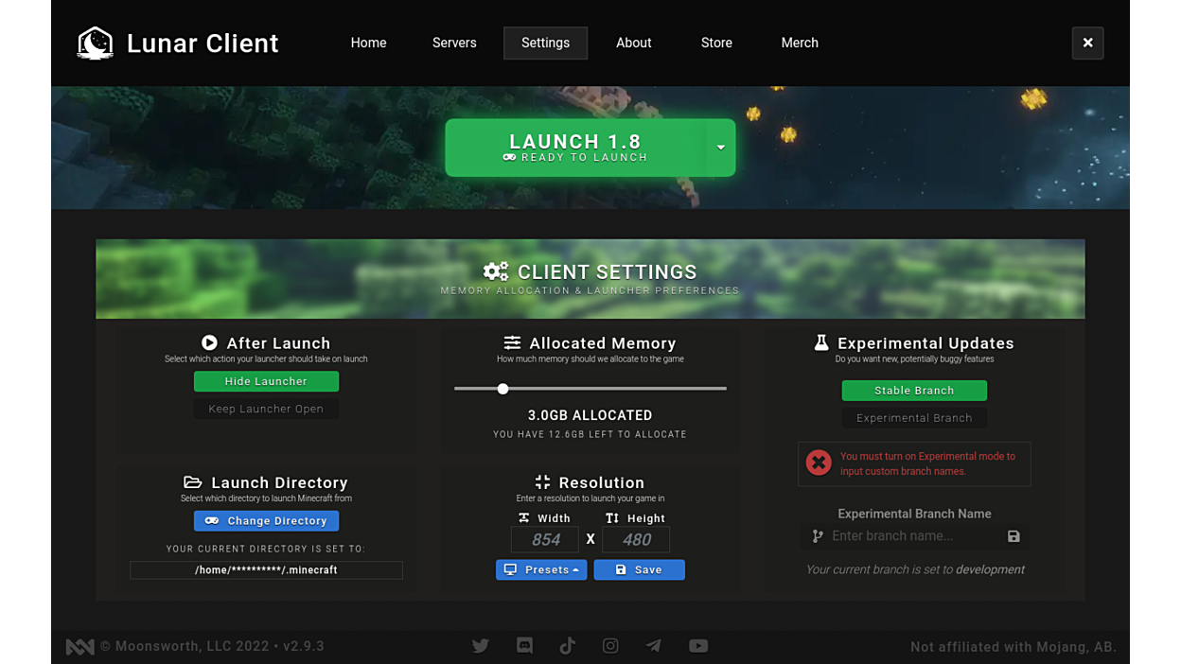Screen dimensions: 1181x664
Task: Open Lunar Client's Twitter page
Action: (x=480, y=645)
